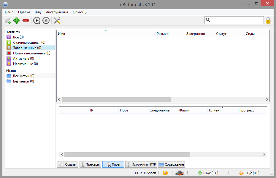Click download speed 0 Б/с (0 Б) text

click(211, 173)
